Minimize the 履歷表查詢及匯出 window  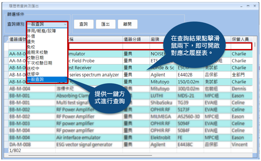242,6
